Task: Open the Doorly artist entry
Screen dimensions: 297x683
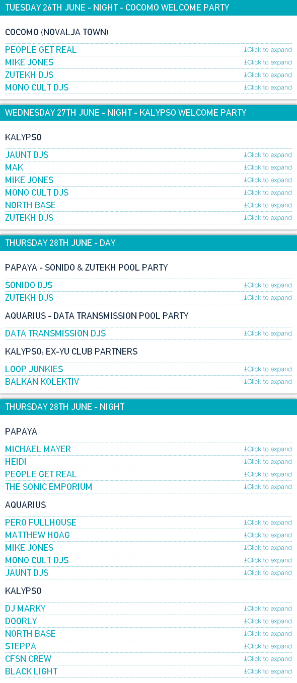Action: coord(21,621)
